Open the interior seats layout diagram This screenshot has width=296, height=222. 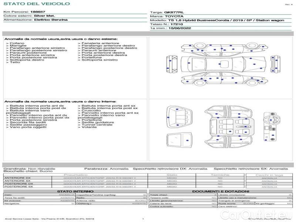coord(229,127)
